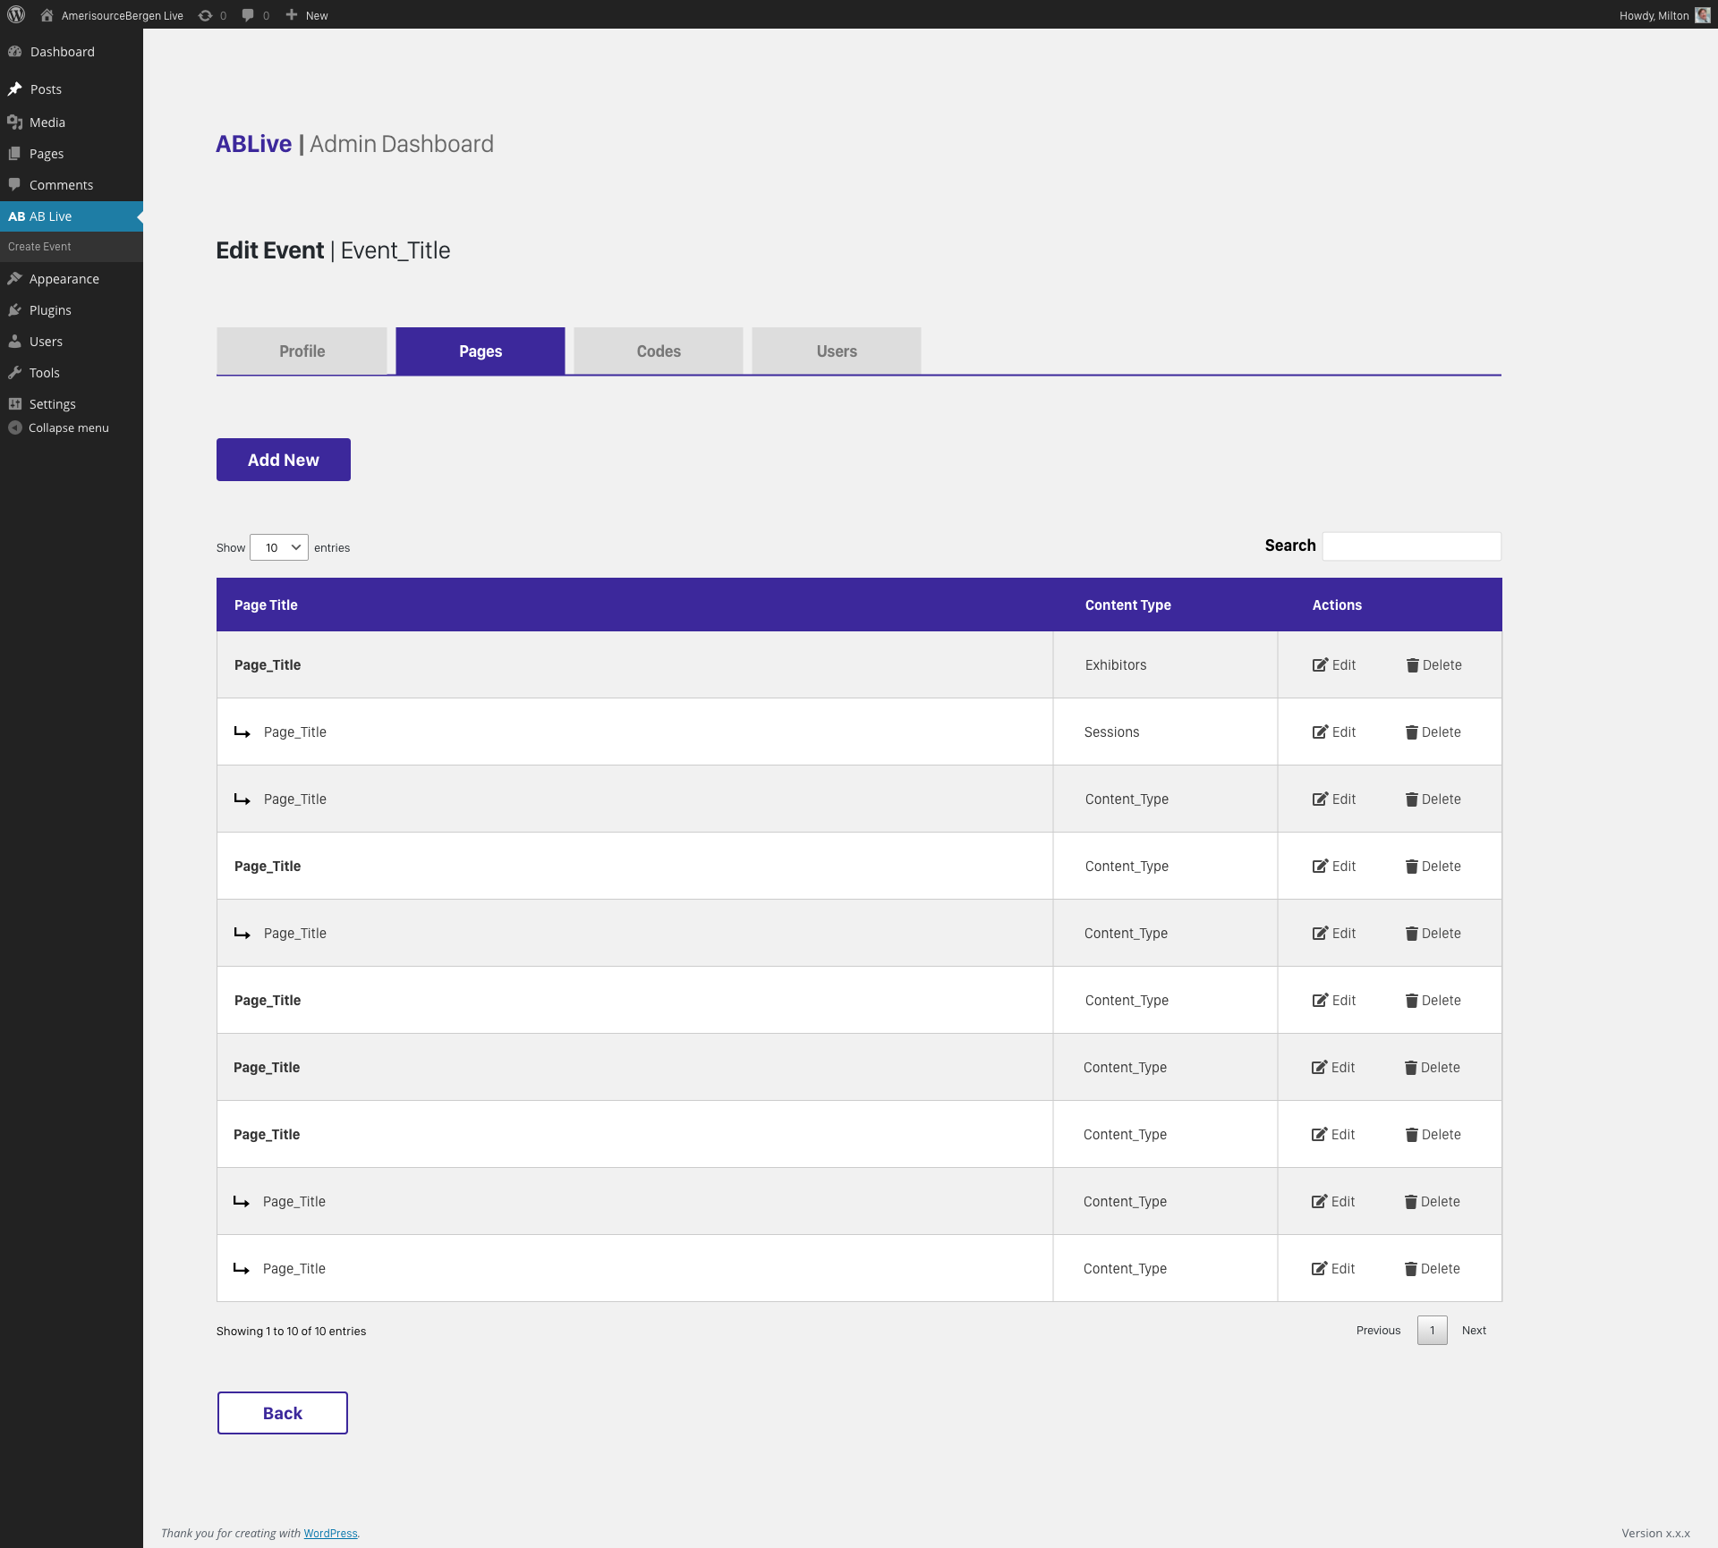Focus the Search input field
This screenshot has width=1718, height=1548.
pyautogui.click(x=1411, y=546)
